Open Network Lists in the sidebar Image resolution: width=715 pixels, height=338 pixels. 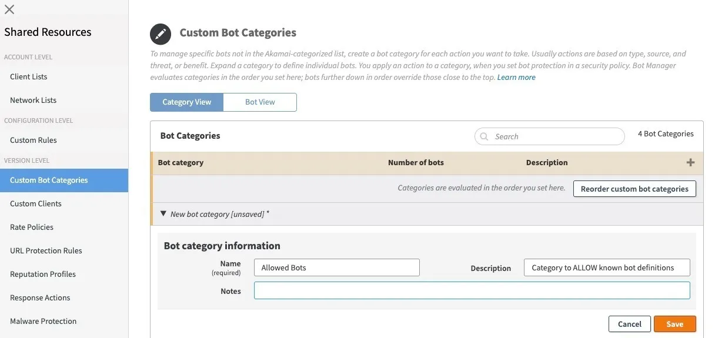pyautogui.click(x=33, y=101)
